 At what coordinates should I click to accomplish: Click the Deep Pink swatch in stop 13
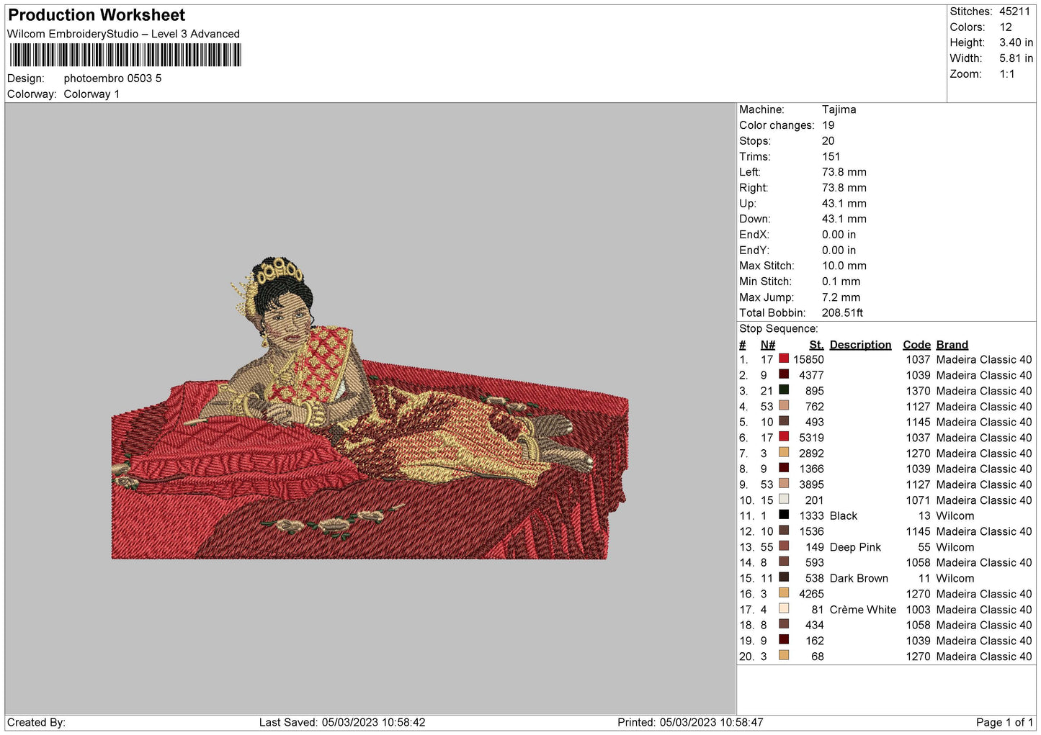pos(784,546)
